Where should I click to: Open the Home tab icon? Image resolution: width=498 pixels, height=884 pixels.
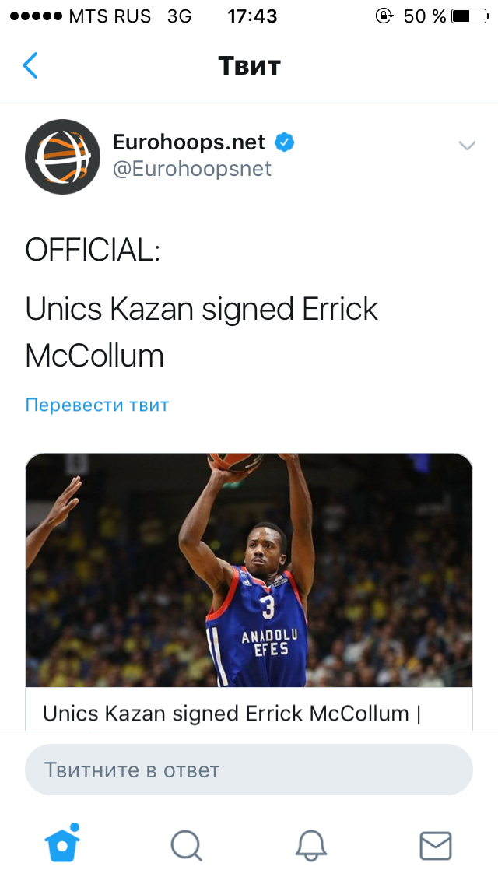62,843
